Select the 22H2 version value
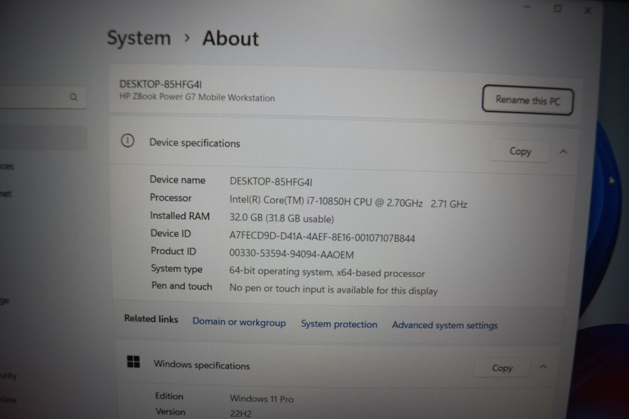The height and width of the screenshot is (419, 629). 241,413
